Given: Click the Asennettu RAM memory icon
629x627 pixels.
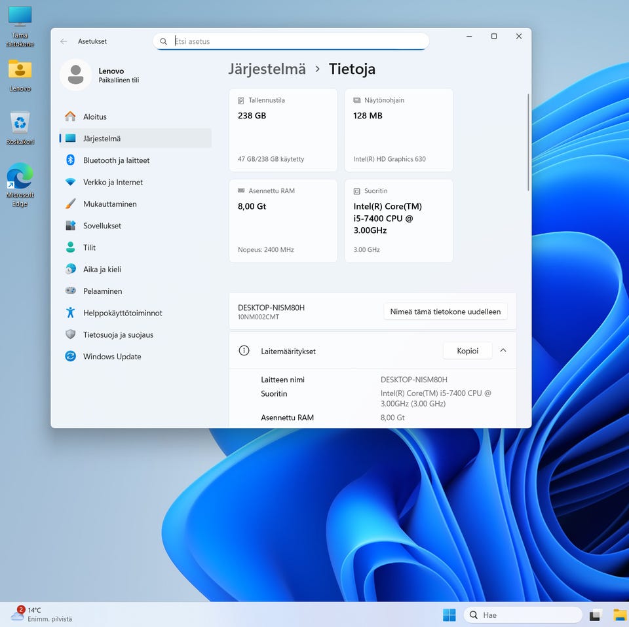Looking at the screenshot, I should point(240,190).
